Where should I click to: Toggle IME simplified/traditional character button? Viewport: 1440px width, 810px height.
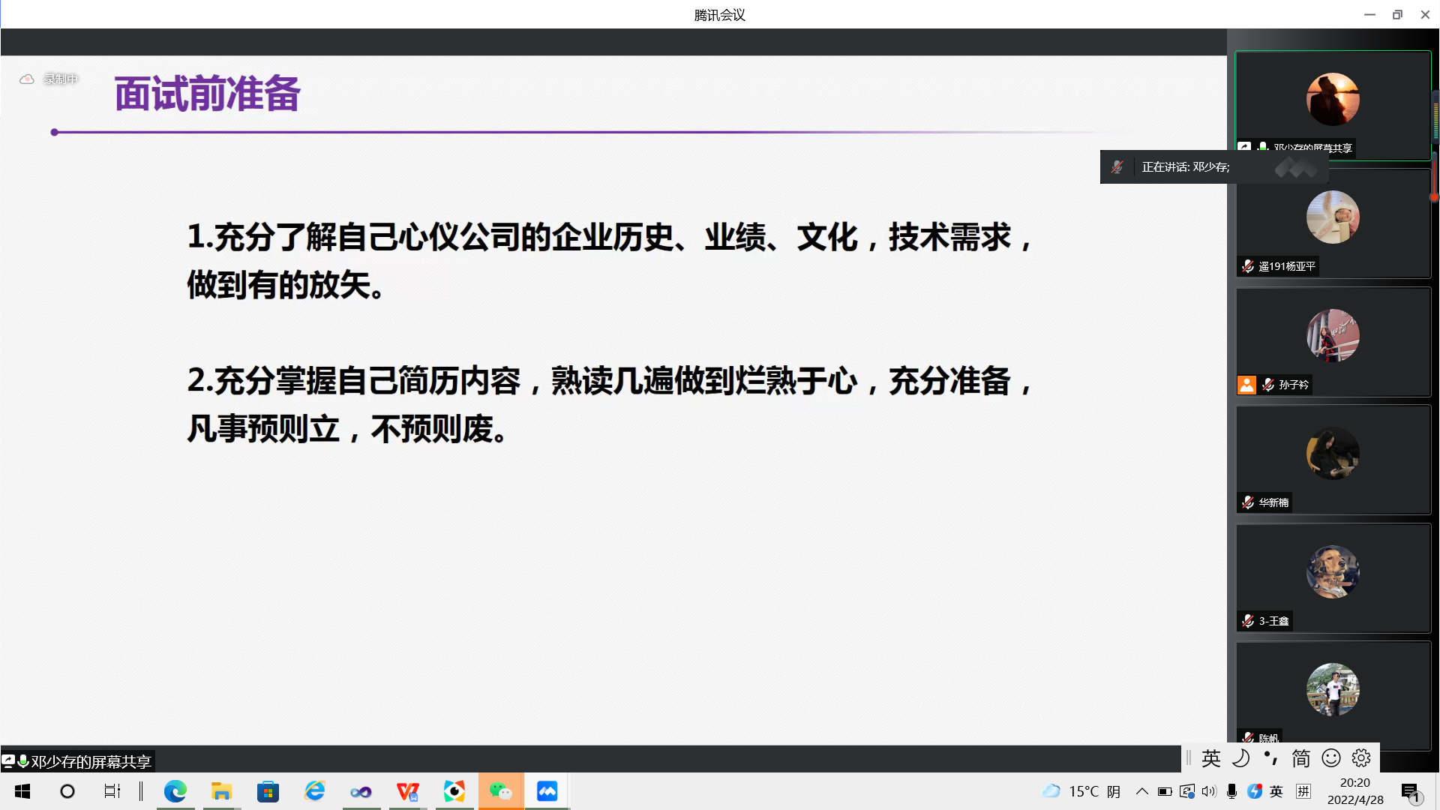point(1301,758)
